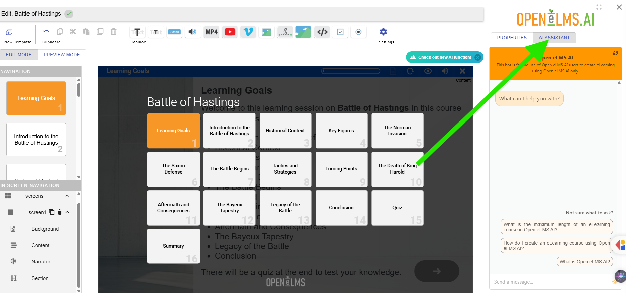Go to the next slide arrow button
The width and height of the screenshot is (626, 293).
[x=437, y=271]
